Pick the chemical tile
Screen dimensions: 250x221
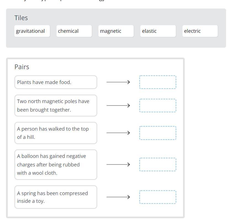point(74,31)
